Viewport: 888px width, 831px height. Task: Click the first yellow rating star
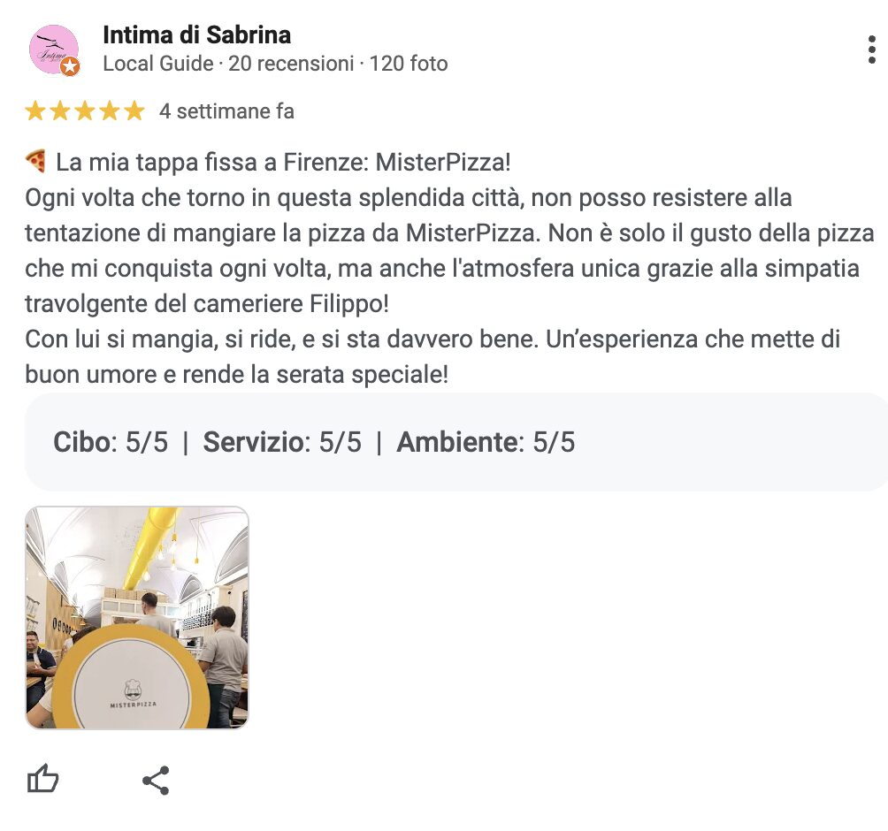(x=35, y=111)
